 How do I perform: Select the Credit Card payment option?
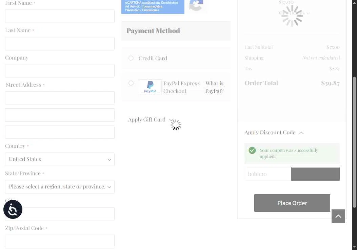click(131, 58)
